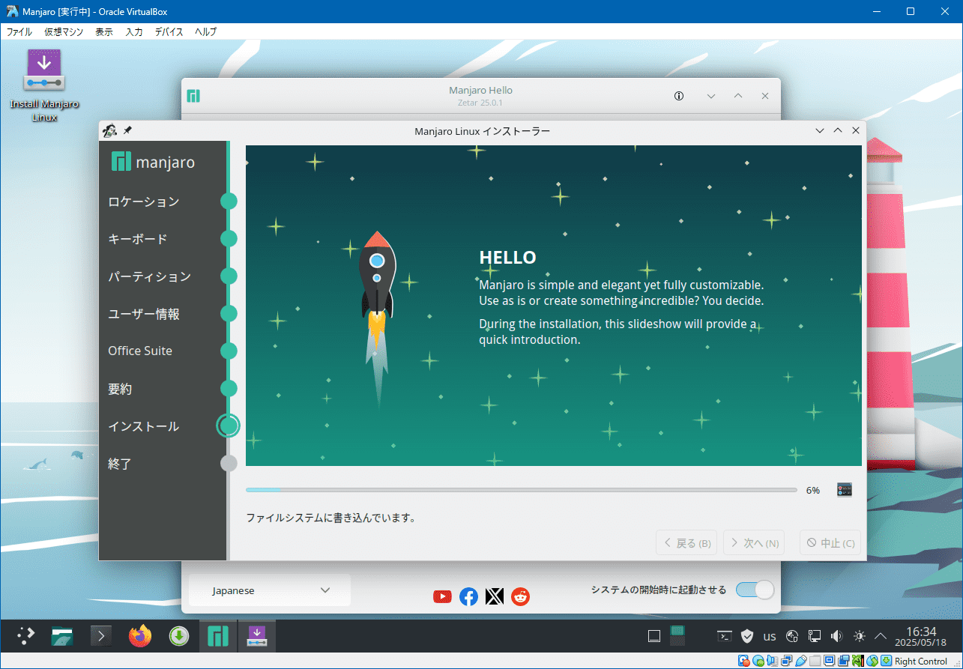Click the Calamares installer icon in title bar
963x669 pixels.
pyautogui.click(x=109, y=130)
